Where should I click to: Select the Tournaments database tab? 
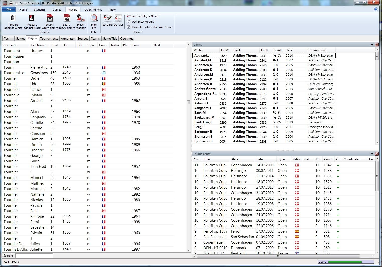49,39
